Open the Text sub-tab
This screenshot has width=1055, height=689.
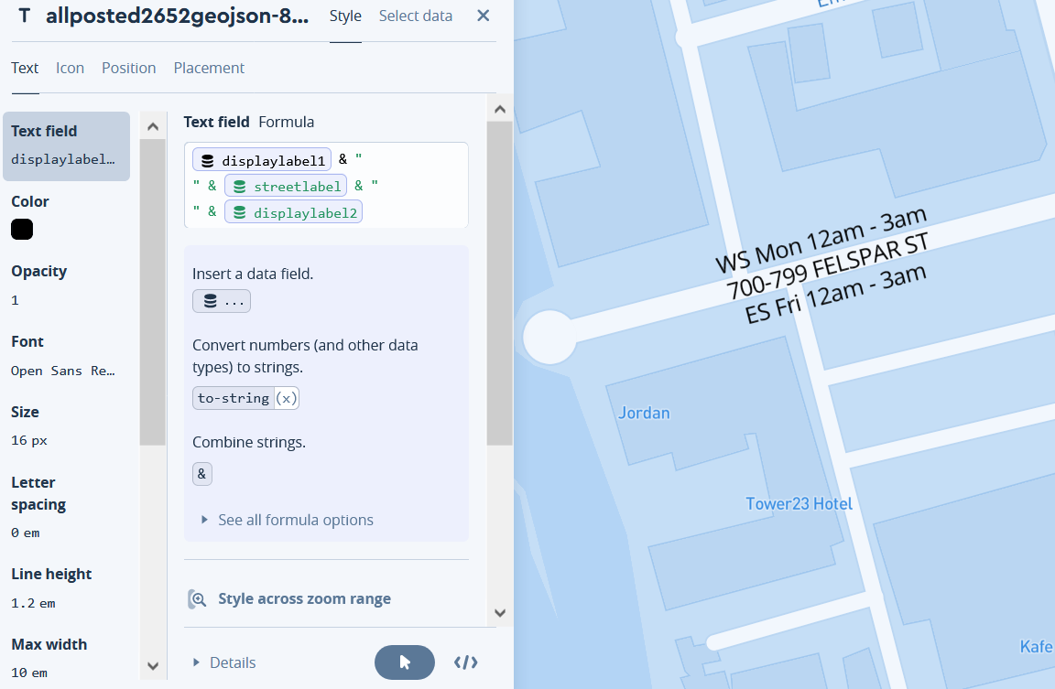(25, 68)
